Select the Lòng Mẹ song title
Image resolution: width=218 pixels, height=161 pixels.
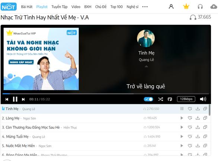13,118
